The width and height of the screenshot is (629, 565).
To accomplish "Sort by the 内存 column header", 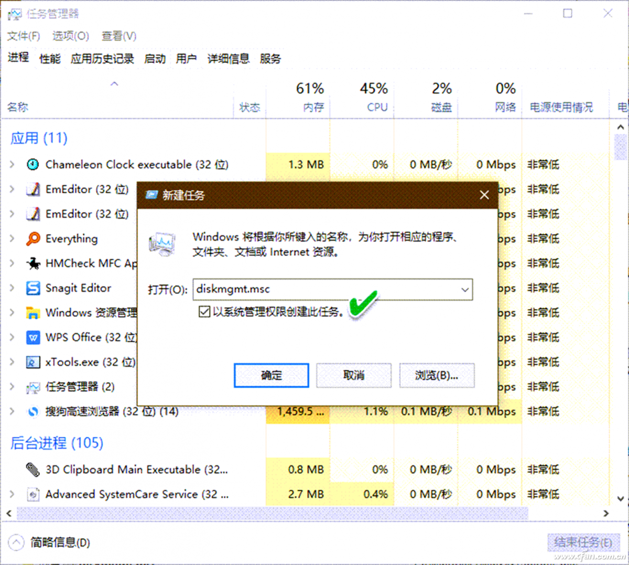I will 313,107.
